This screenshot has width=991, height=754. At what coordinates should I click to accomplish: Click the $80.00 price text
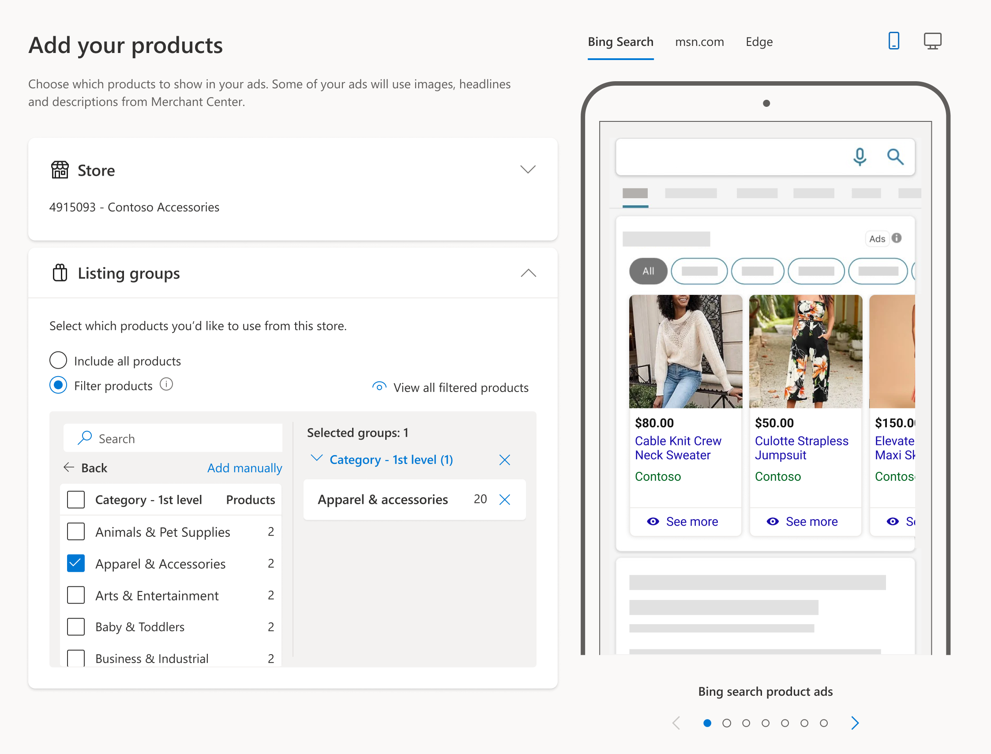click(654, 422)
